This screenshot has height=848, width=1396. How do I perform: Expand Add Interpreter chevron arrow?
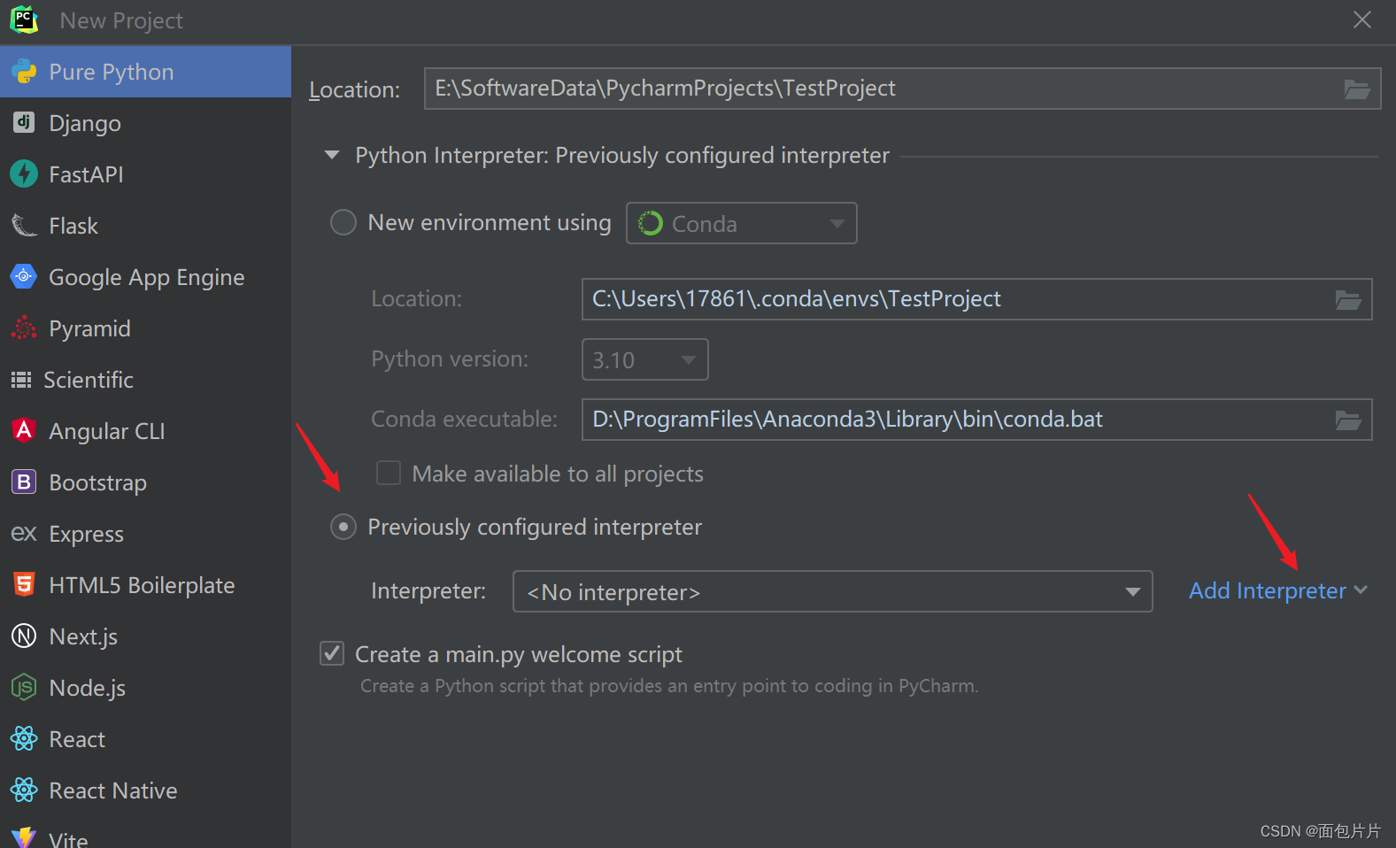tap(1361, 590)
